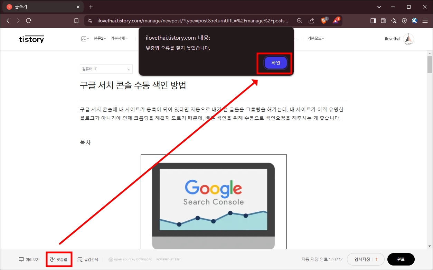The image size is (433, 270).
Task: Open the browser hamburger menu
Action: [x=425, y=21]
